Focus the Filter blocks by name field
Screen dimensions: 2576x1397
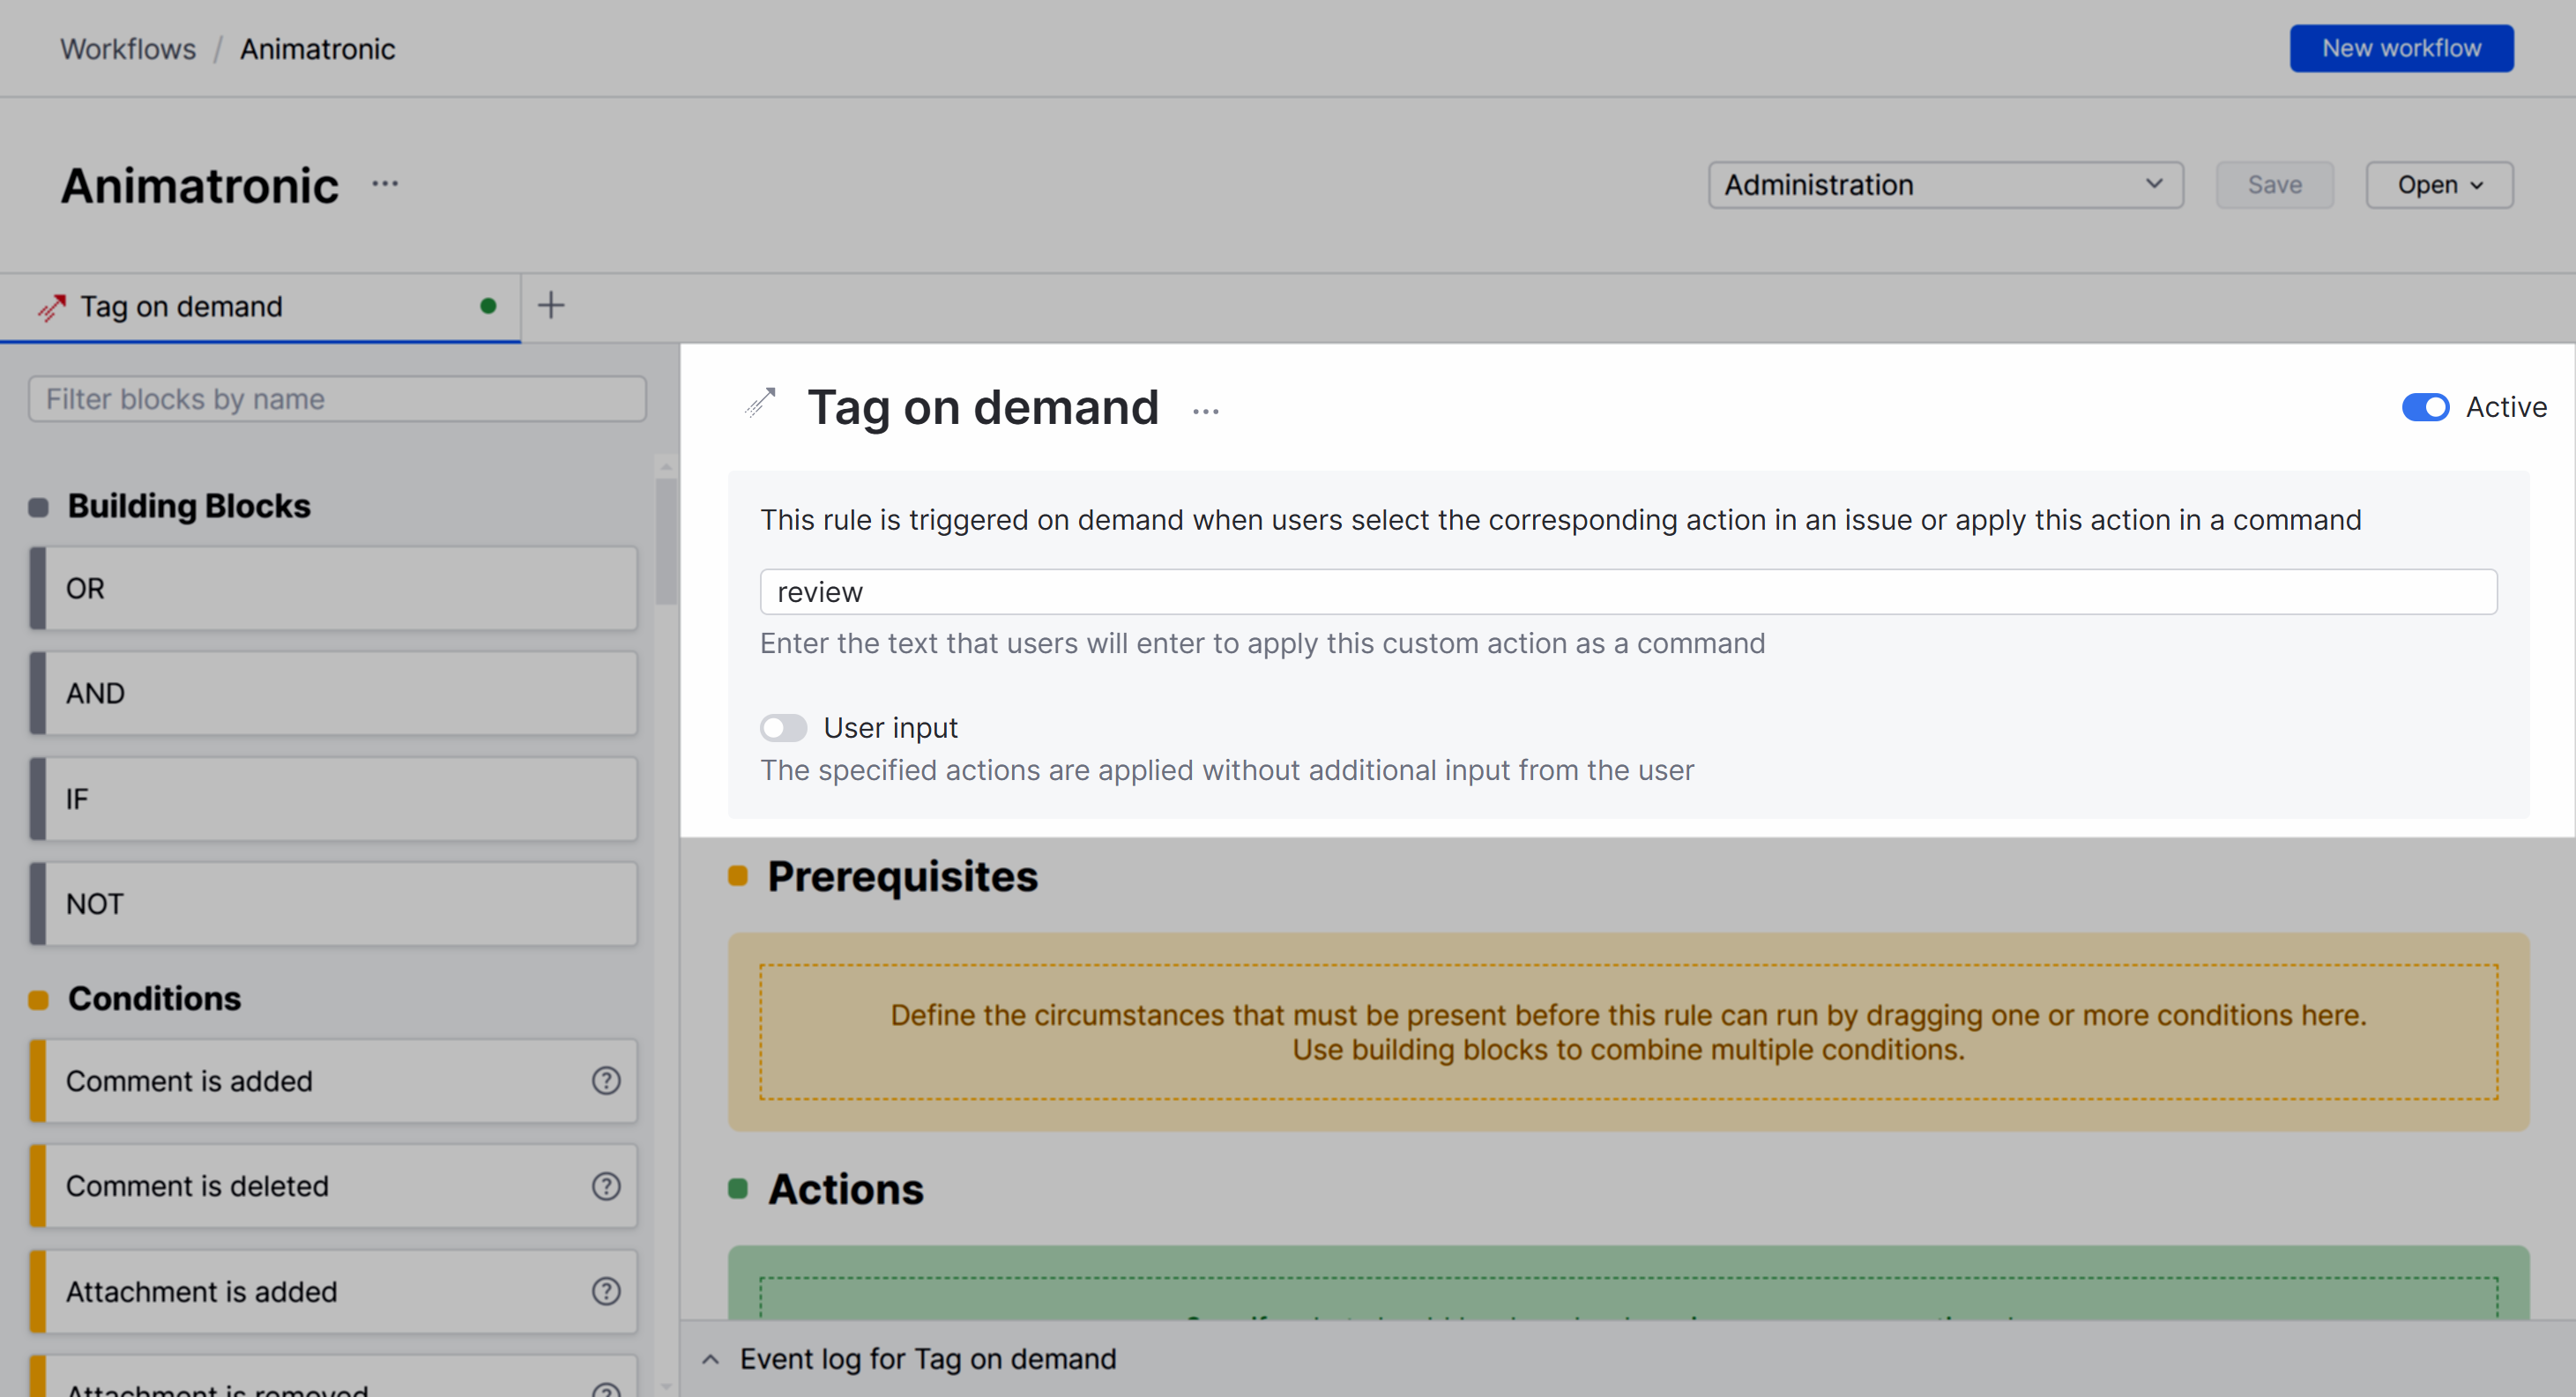click(337, 399)
